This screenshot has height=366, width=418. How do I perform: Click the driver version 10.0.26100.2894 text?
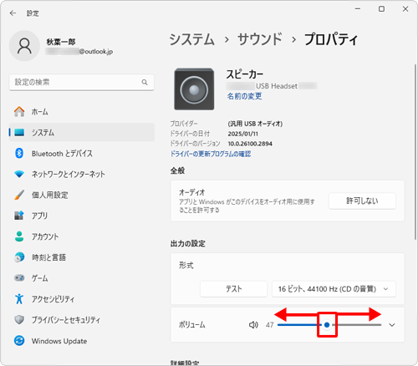click(250, 144)
